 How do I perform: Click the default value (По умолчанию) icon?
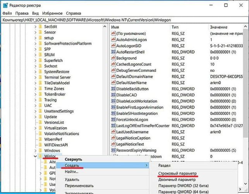[x=113, y=33]
